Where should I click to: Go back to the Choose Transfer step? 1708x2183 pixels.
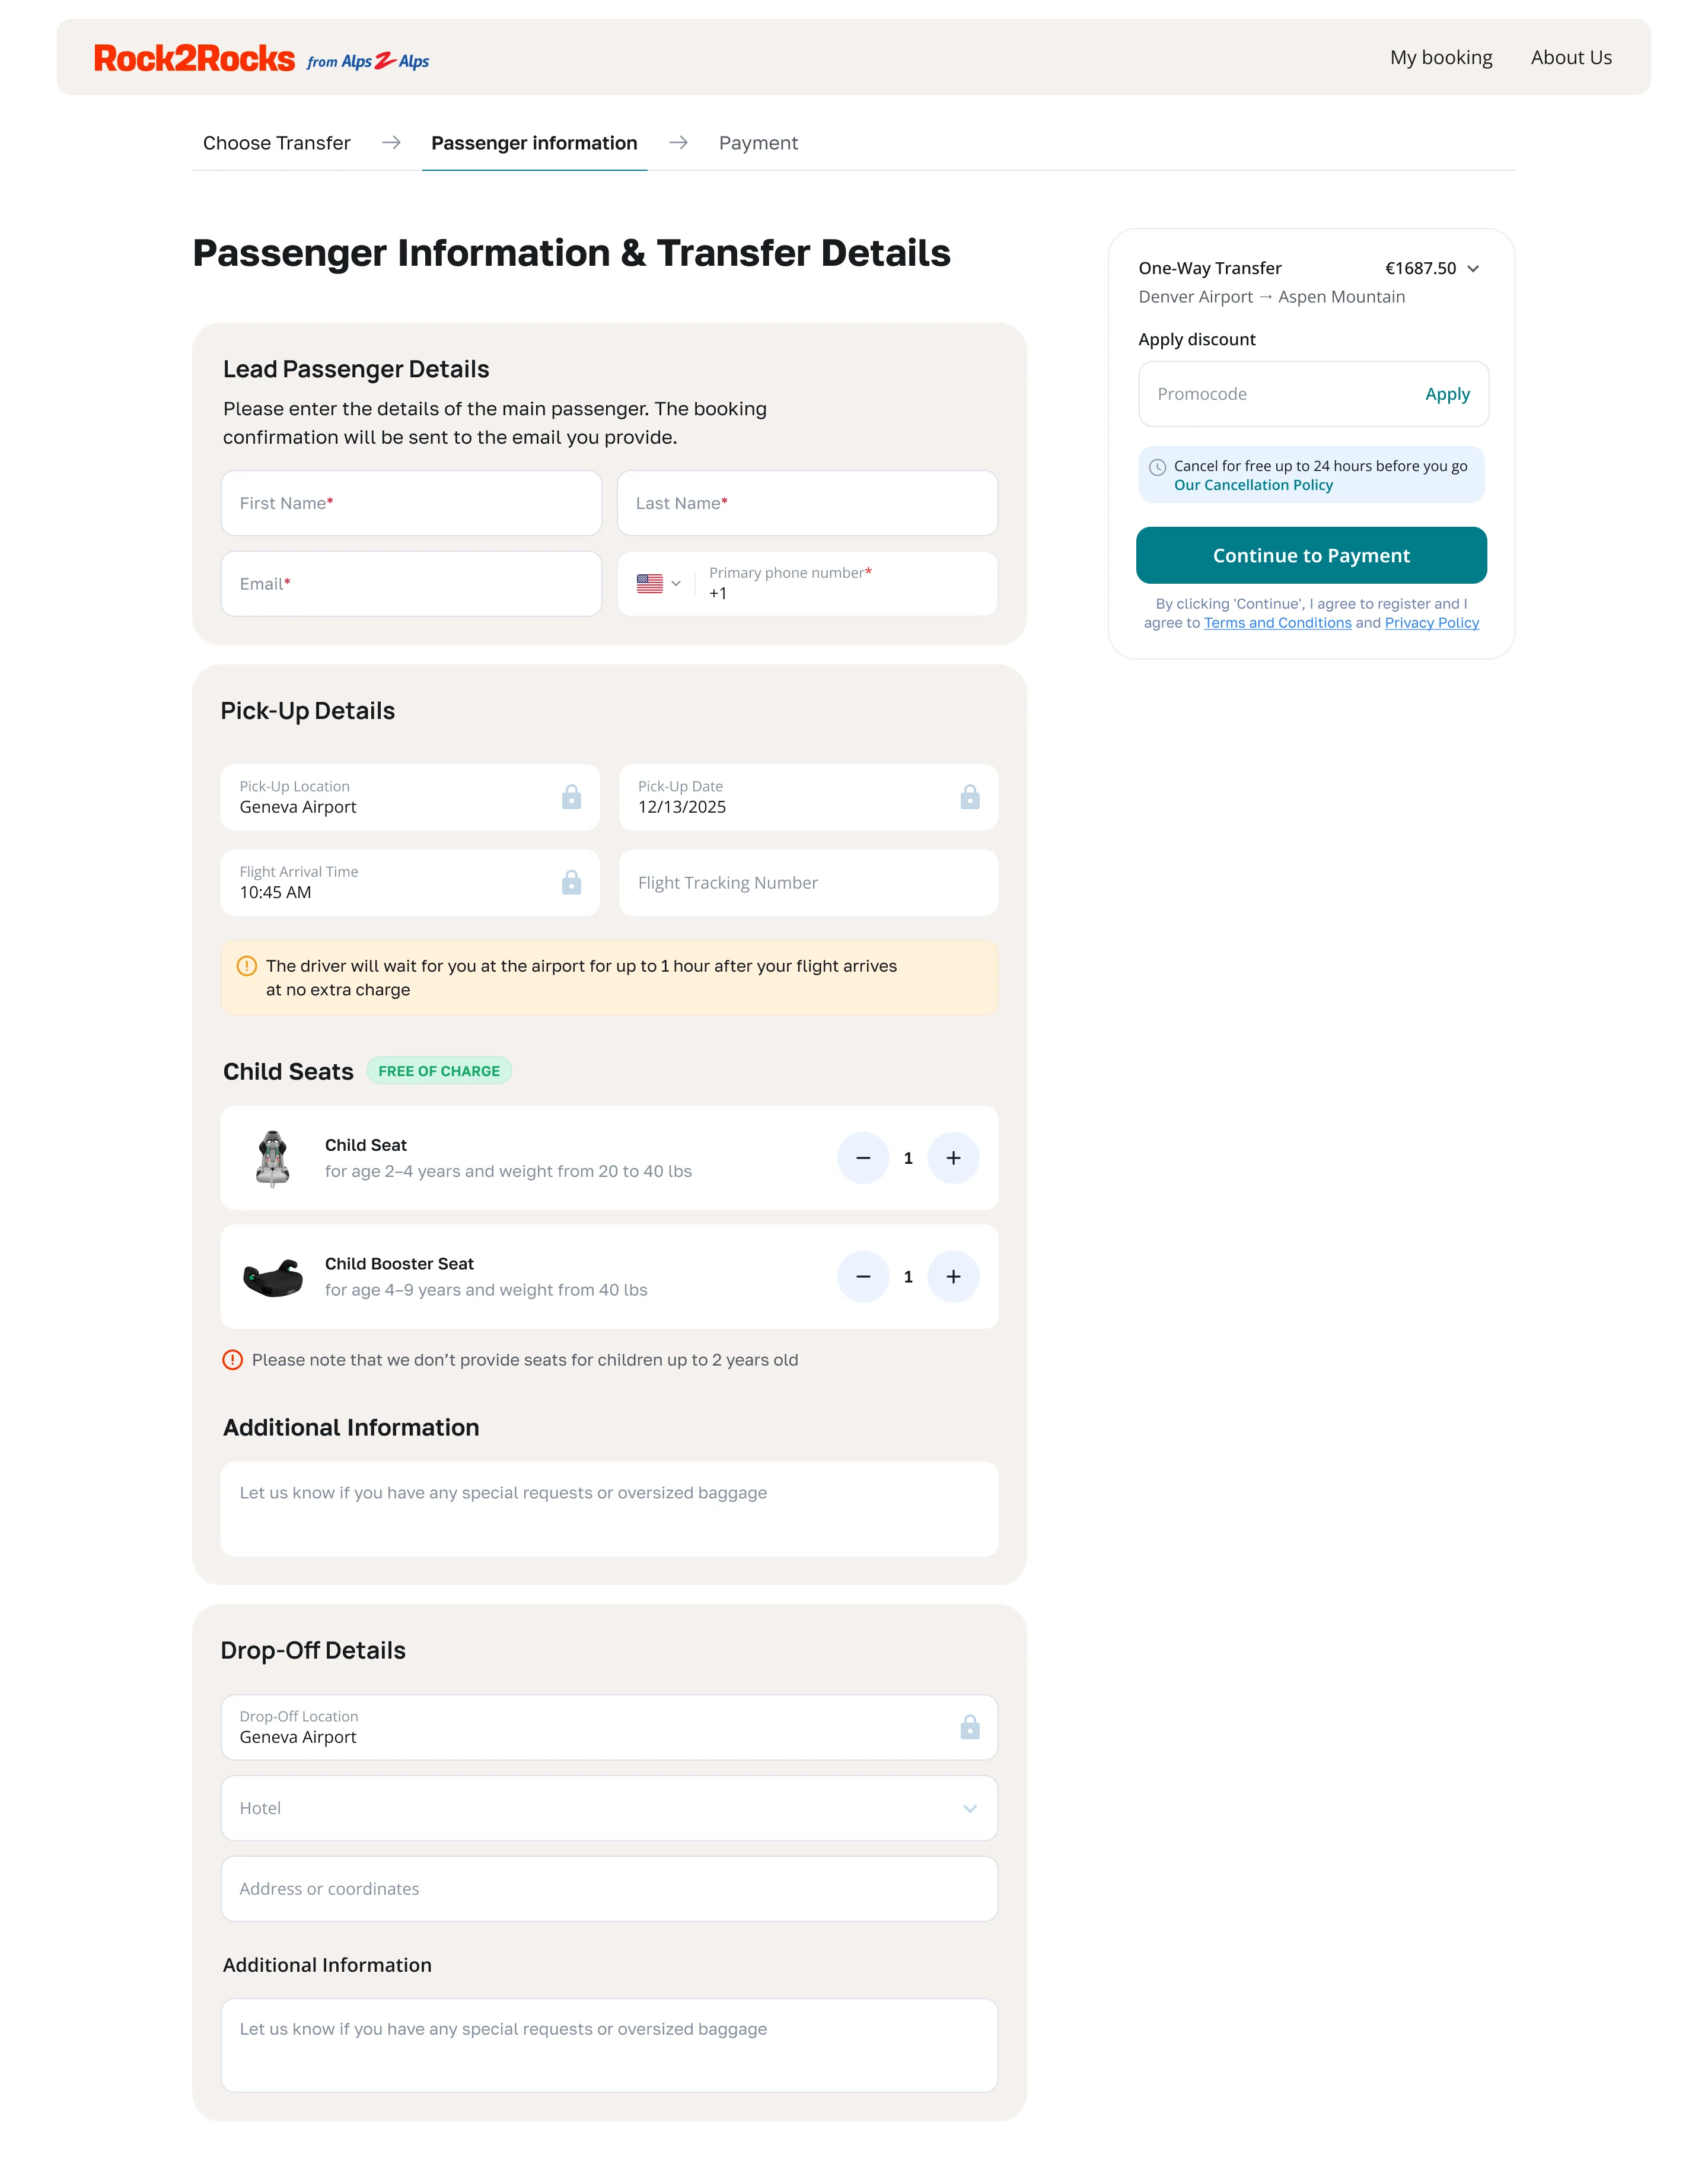pos(276,142)
